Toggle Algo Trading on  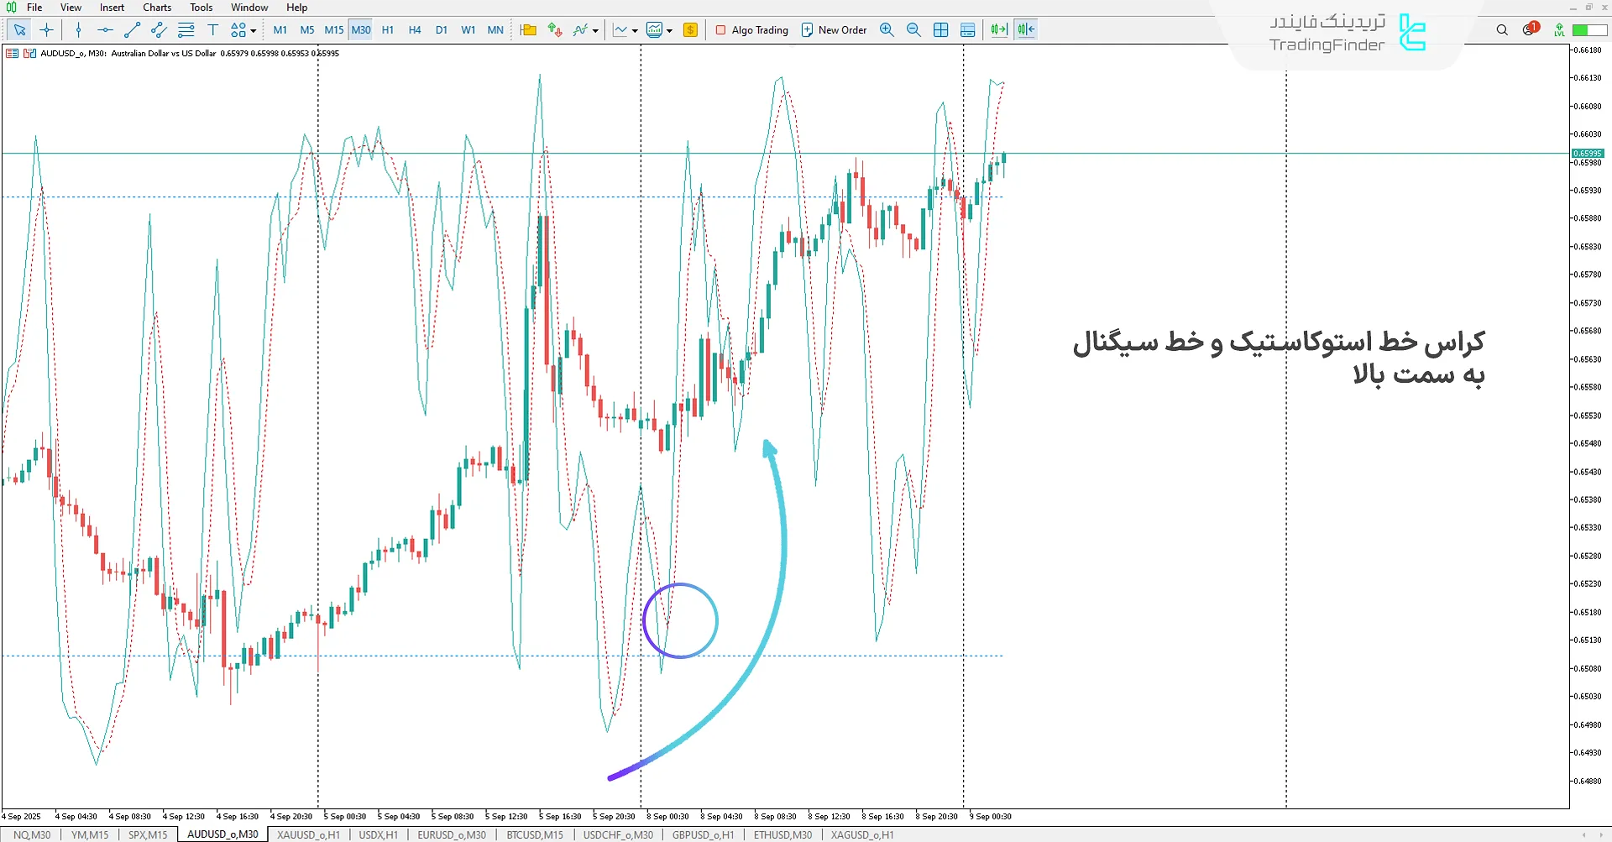tap(751, 29)
